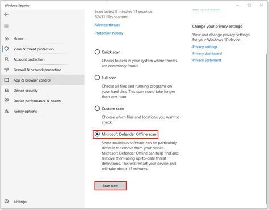Open the Privacy settings link
269x210 pixels.
[205, 46]
